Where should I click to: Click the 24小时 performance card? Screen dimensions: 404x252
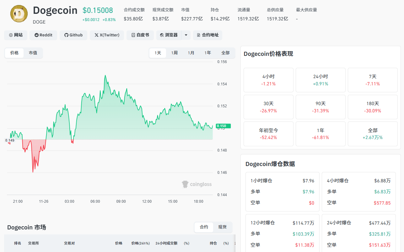[321, 80]
